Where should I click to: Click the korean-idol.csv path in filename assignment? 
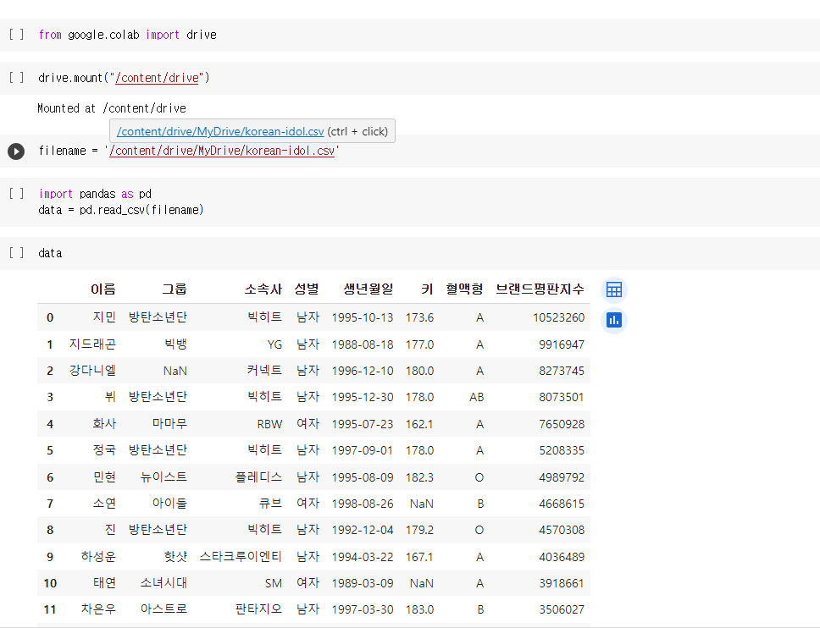point(222,151)
